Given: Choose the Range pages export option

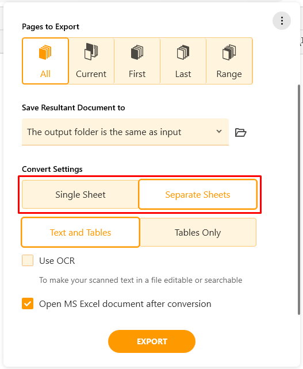Looking at the screenshot, I should coord(229,61).
